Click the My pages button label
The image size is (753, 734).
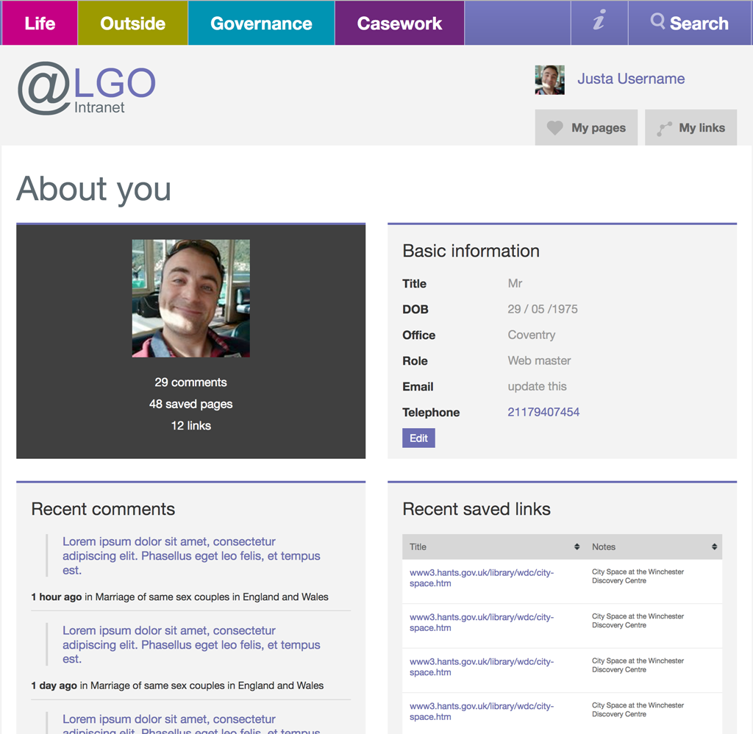(x=598, y=128)
